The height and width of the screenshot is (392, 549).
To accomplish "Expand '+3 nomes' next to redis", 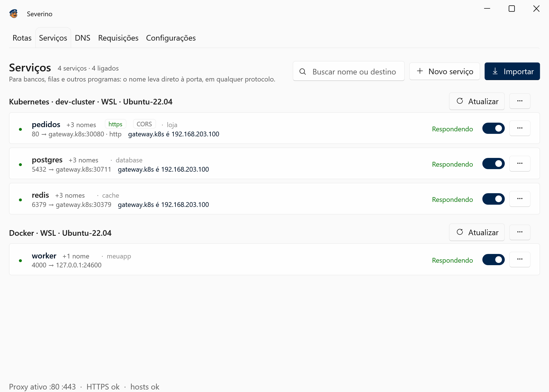I will [70, 195].
